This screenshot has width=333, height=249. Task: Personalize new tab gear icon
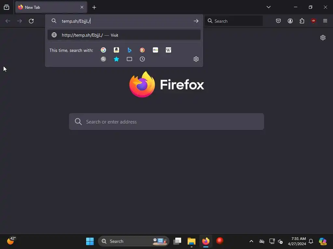(323, 38)
